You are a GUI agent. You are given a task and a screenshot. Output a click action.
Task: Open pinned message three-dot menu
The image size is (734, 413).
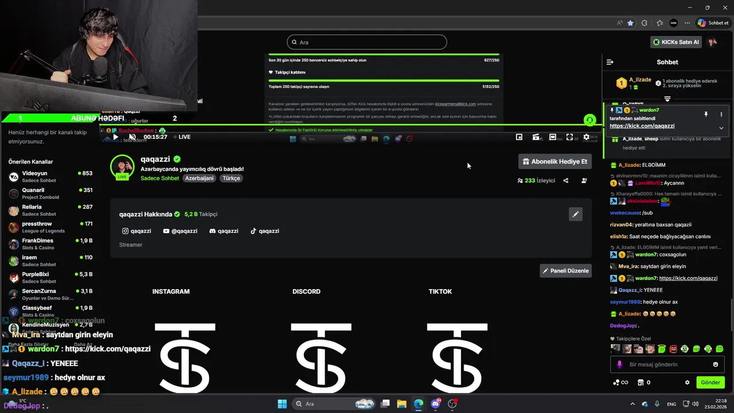point(721,115)
